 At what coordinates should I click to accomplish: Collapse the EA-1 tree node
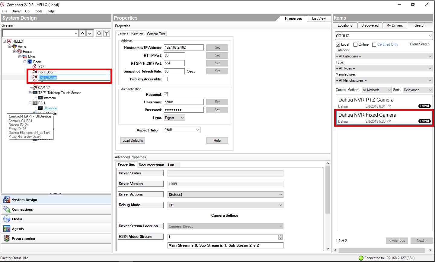[x=30, y=103]
